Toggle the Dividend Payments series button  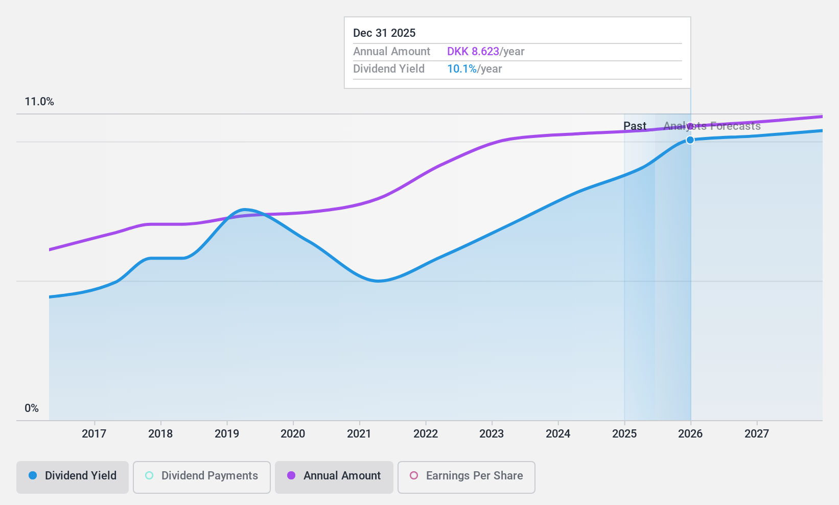(x=202, y=477)
